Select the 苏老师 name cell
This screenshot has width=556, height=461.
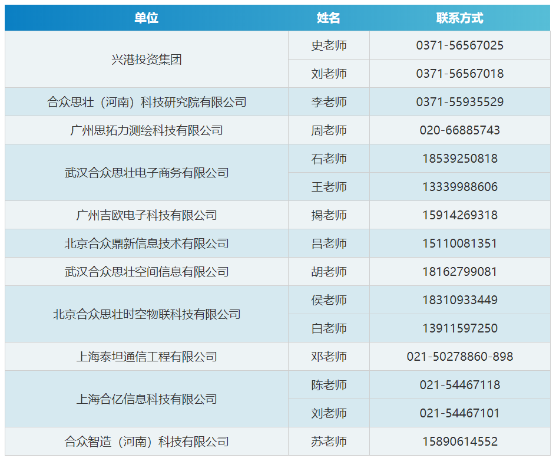329,442
